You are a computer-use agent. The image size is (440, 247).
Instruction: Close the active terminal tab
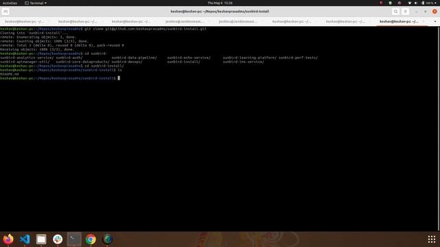pyautogui.click(x=423, y=21)
